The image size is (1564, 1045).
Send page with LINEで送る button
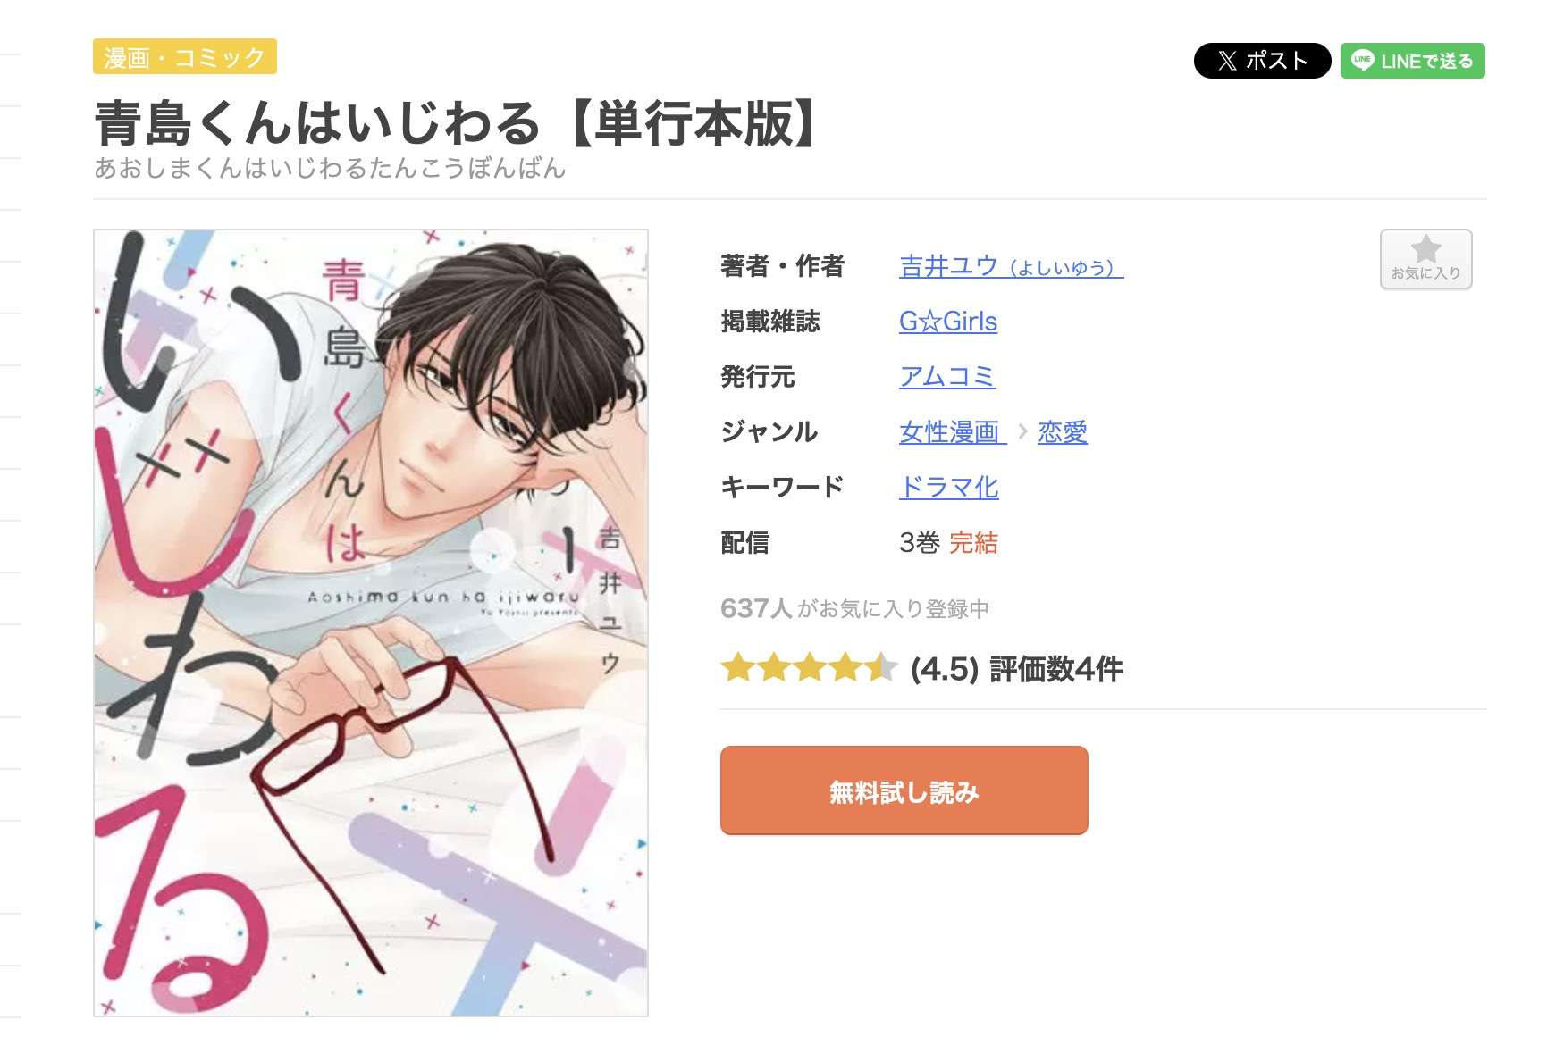coord(1412,61)
